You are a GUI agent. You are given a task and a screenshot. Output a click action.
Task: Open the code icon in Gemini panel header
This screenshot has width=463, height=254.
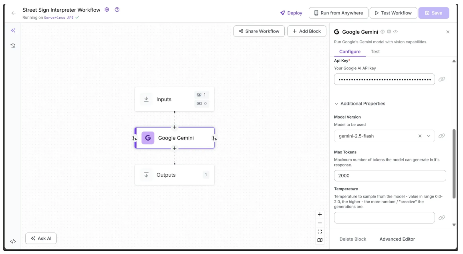395,32
